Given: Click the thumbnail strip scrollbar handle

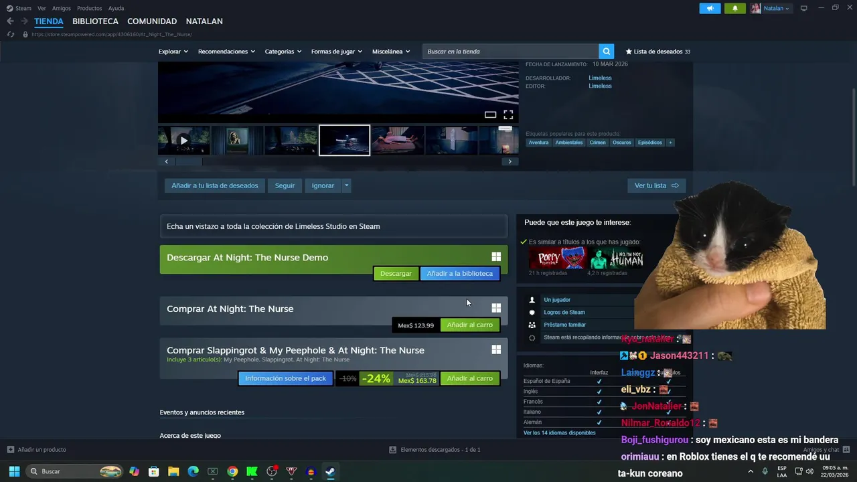Looking at the screenshot, I should [189, 161].
